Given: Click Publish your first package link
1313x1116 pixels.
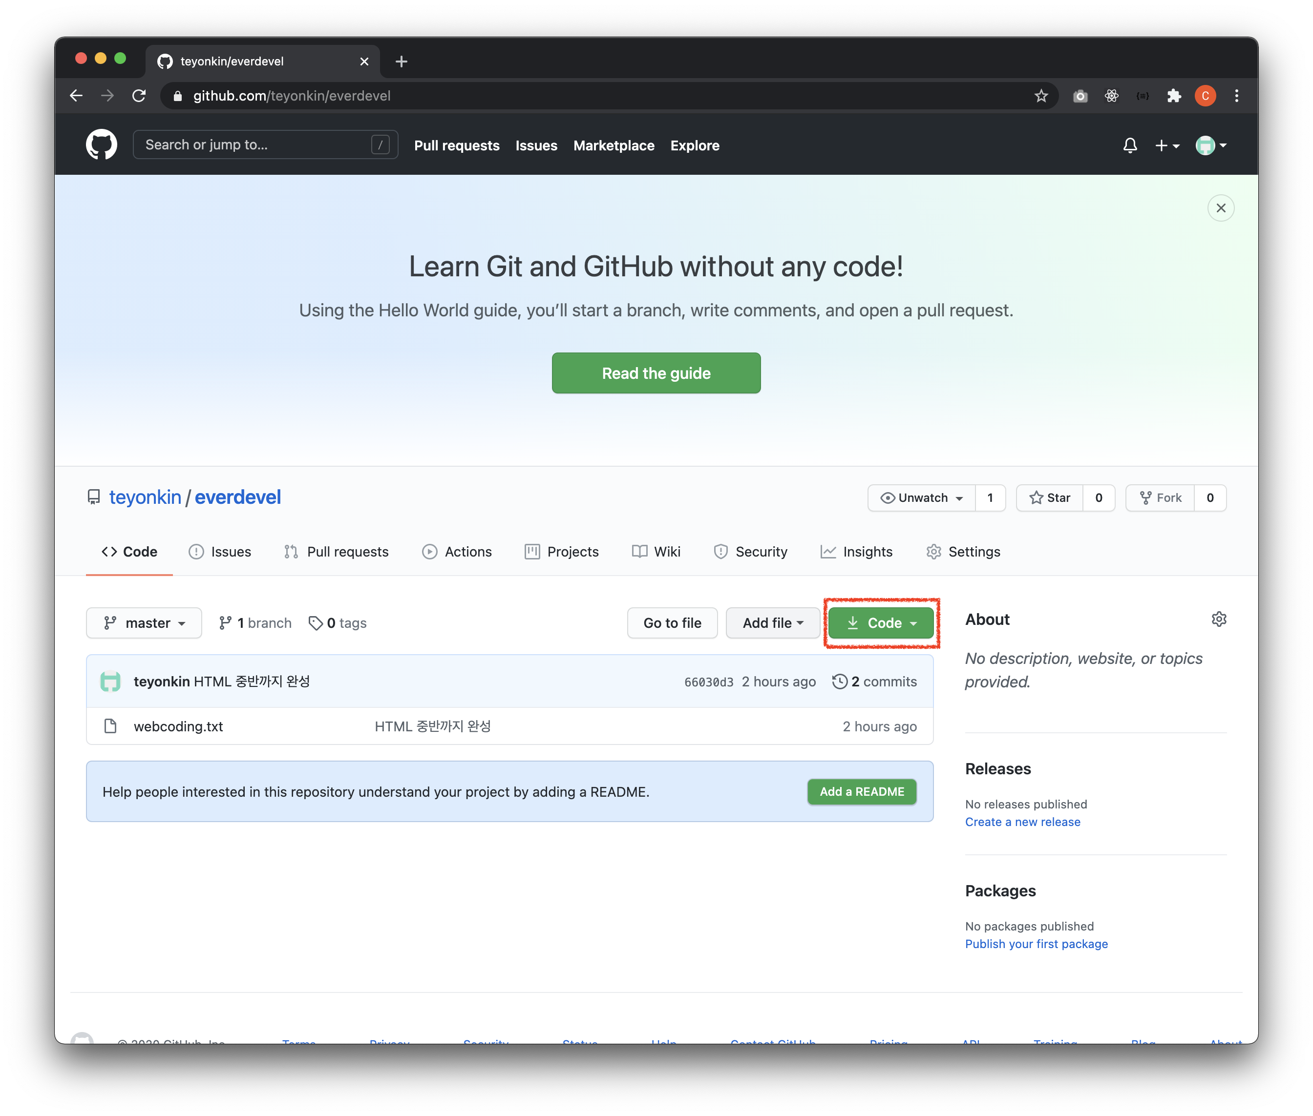Looking at the screenshot, I should click(1037, 944).
